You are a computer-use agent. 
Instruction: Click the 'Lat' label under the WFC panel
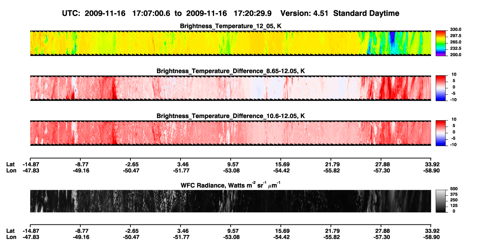(x=11, y=231)
